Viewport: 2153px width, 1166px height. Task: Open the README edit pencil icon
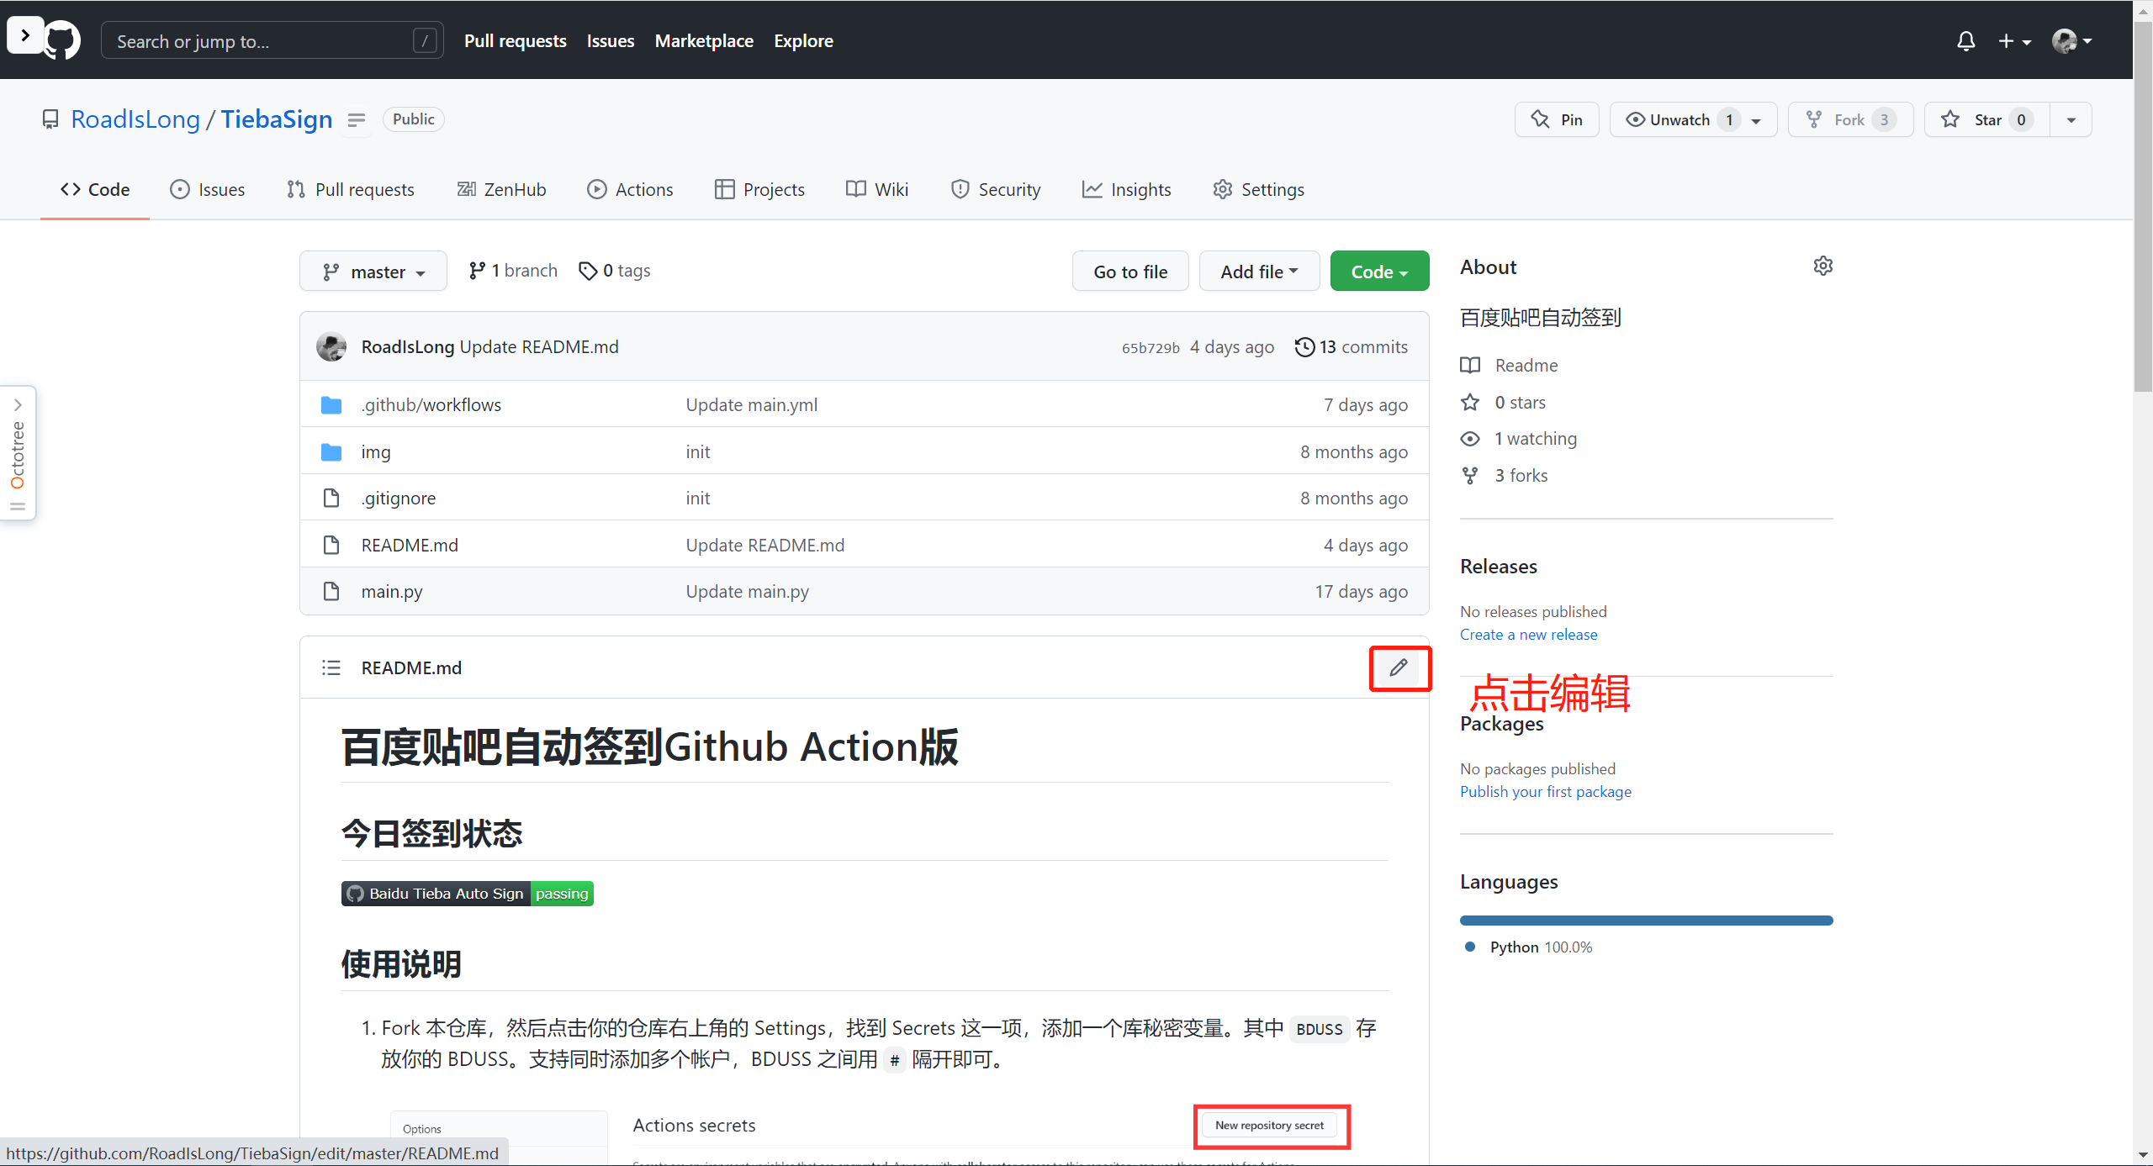tap(1399, 668)
